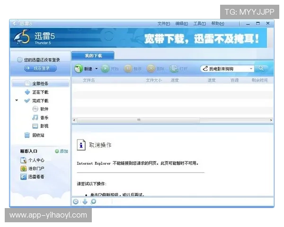Click the horizontal scrollbar thumb
Screen dimensions: 284x227
coord(139,120)
